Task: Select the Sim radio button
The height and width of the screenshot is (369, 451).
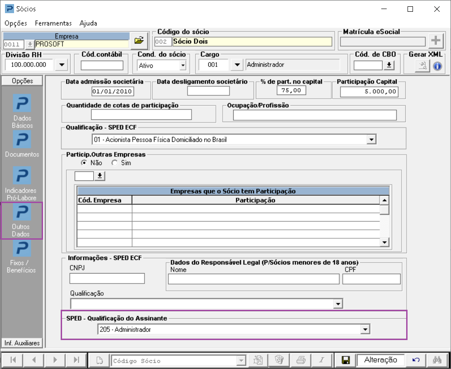Action: [115, 163]
